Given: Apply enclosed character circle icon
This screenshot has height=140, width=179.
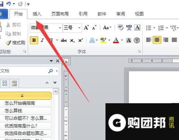Looking at the screenshot, I should tap(137, 40).
